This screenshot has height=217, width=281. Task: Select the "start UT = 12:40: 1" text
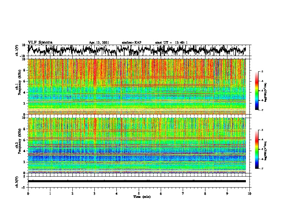(x=171, y=43)
